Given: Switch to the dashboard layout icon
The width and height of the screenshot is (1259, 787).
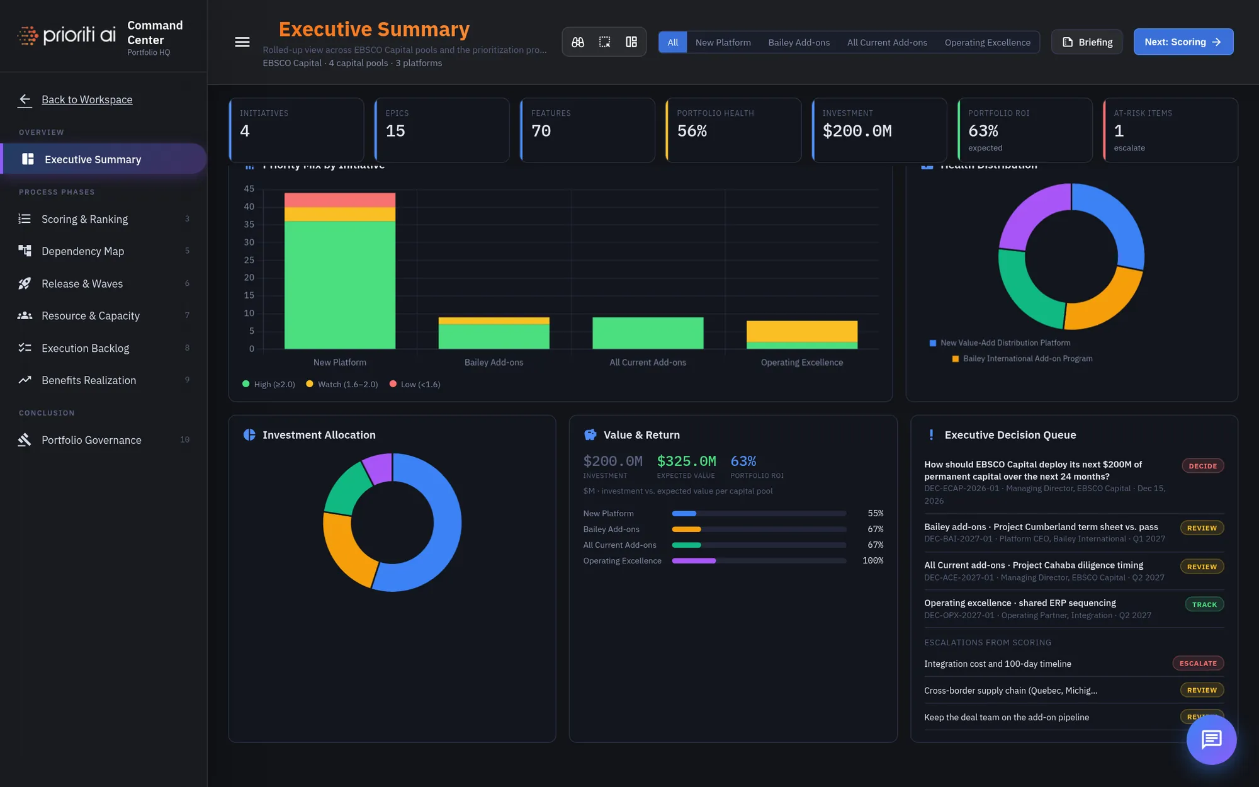Looking at the screenshot, I should [631, 42].
